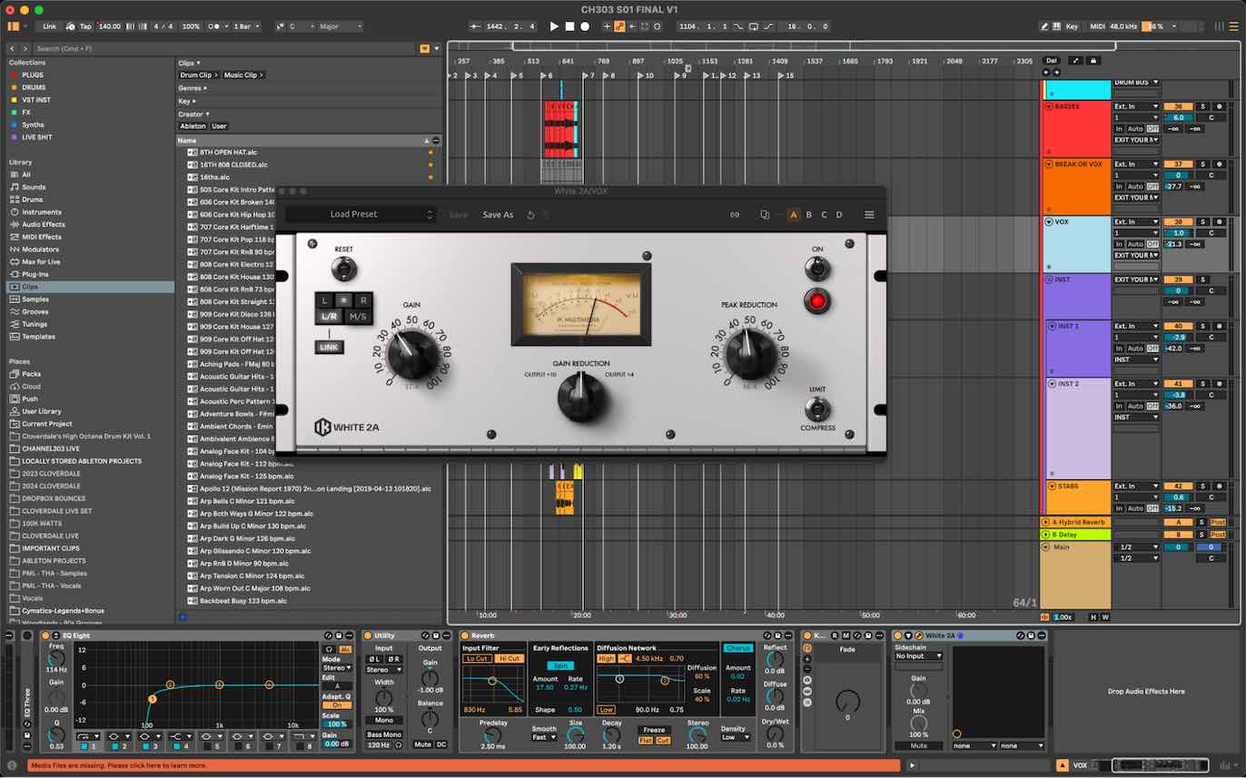Viewport: 1246px width, 778px height.
Task: Select filter band 4 node in EQ Eight
Action: click(269, 684)
